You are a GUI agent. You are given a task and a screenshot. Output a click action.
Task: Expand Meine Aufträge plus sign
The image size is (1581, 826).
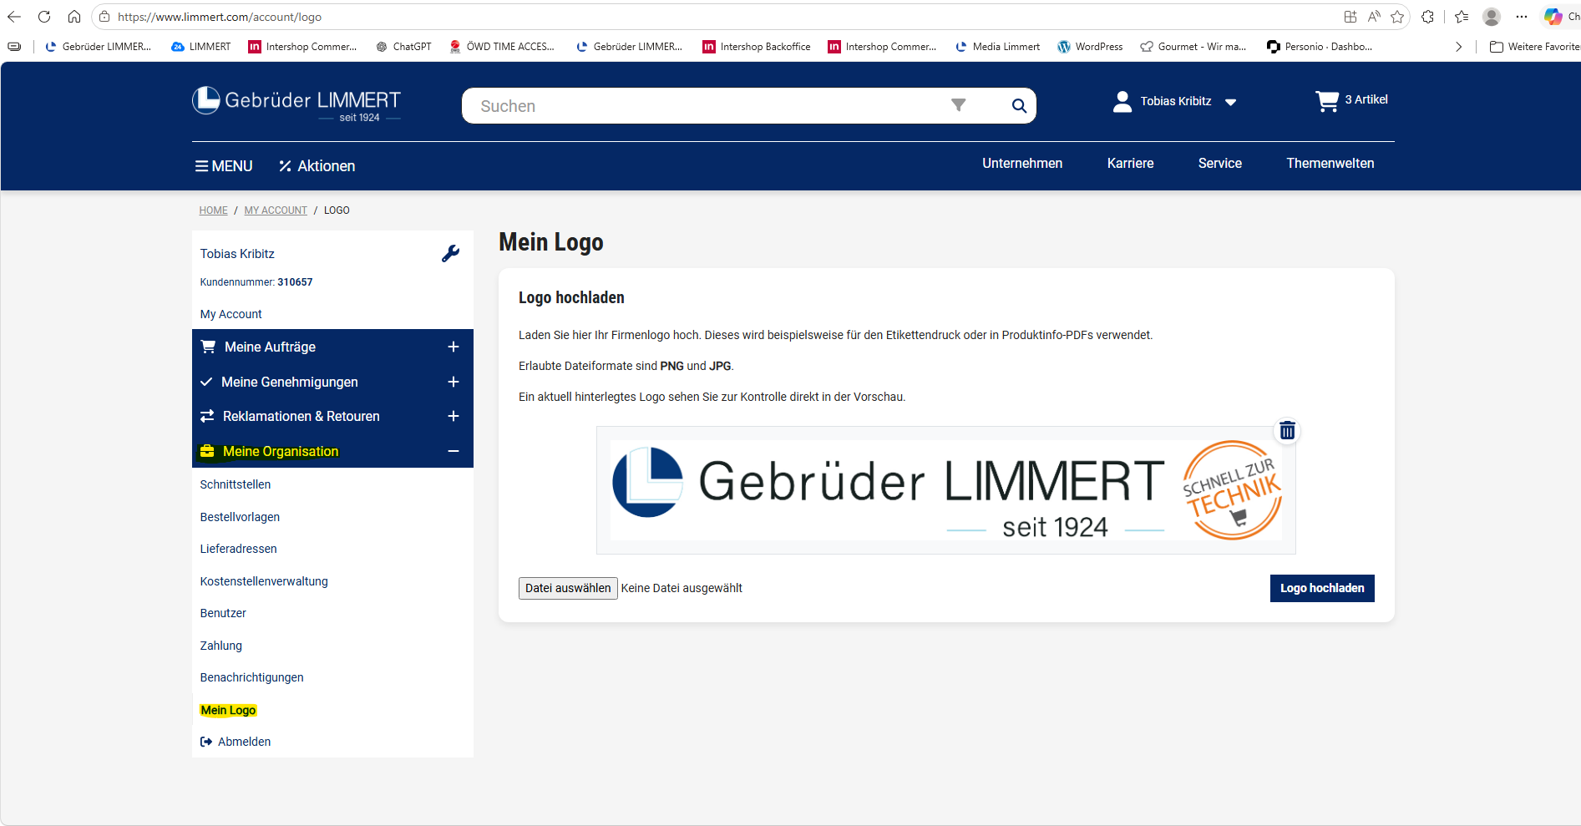coord(454,347)
